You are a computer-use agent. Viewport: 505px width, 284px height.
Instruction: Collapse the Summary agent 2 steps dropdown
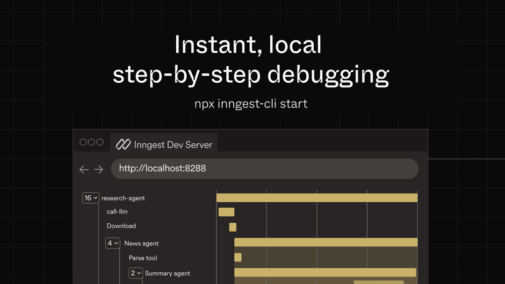(136, 273)
